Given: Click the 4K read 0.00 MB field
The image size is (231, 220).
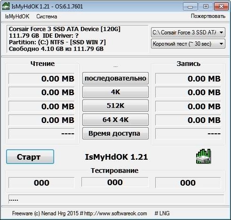Looking at the screenshot, I should 41,92.
